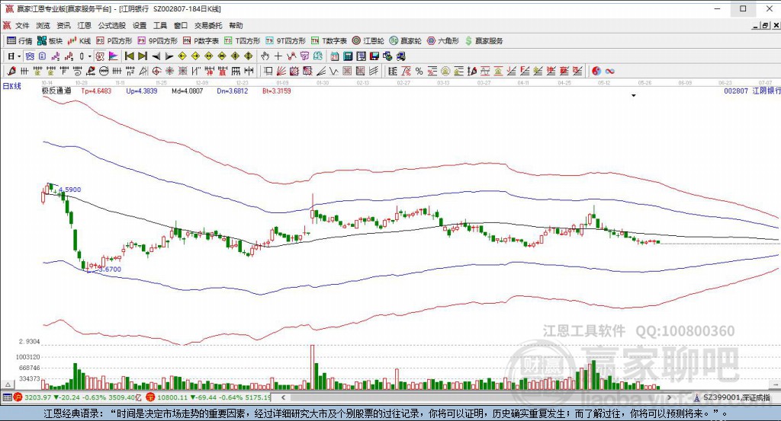Open the P数字表 tool
The image size is (781, 421).
201,41
